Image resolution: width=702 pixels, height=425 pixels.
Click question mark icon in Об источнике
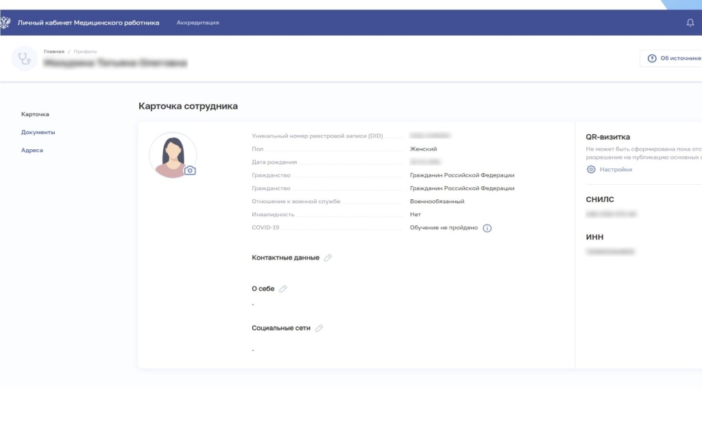[x=652, y=58]
